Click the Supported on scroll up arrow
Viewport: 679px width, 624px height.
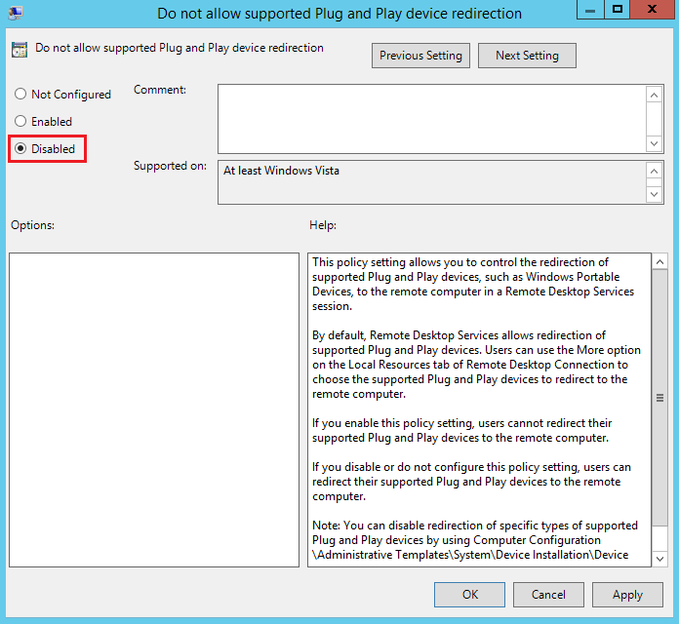654,172
